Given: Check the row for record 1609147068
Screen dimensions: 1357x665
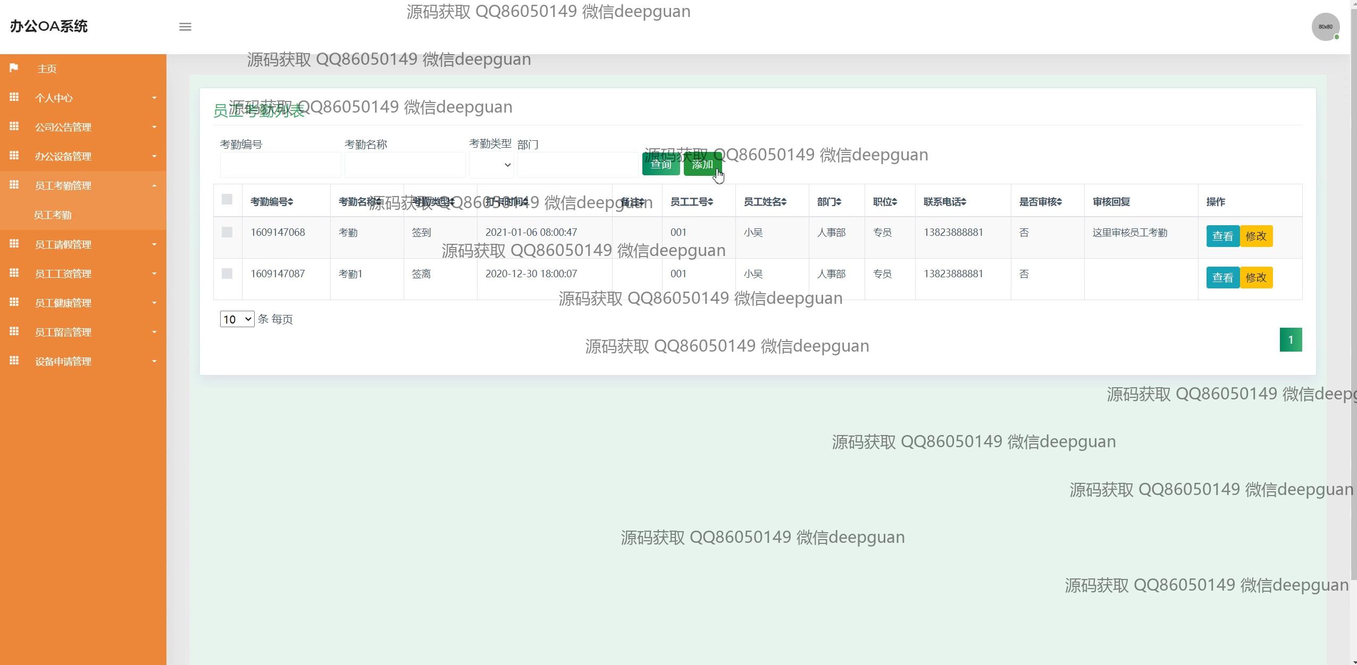Looking at the screenshot, I should coord(227,232).
